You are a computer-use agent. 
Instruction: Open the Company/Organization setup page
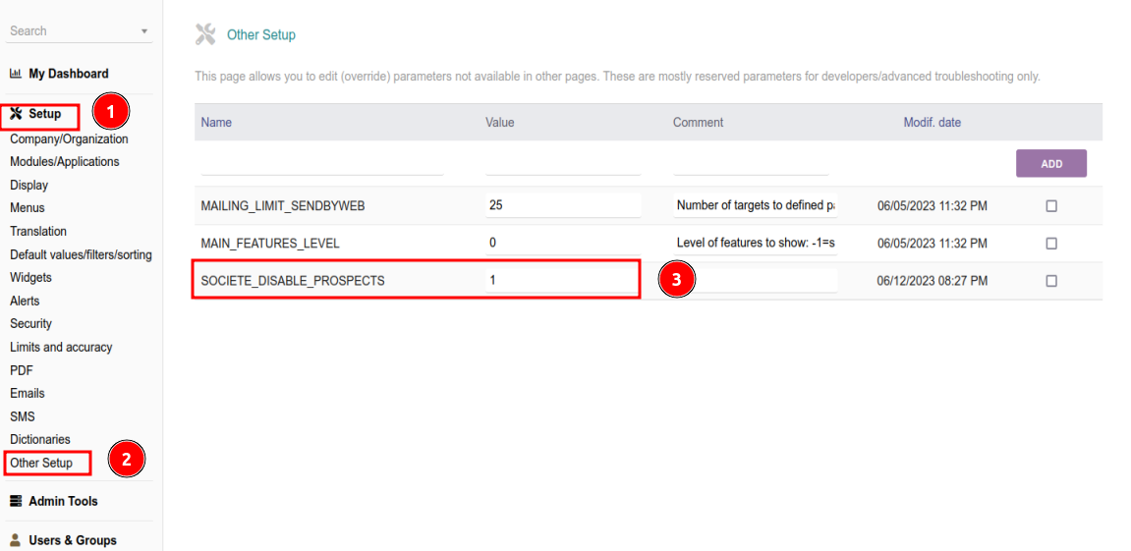tap(69, 139)
